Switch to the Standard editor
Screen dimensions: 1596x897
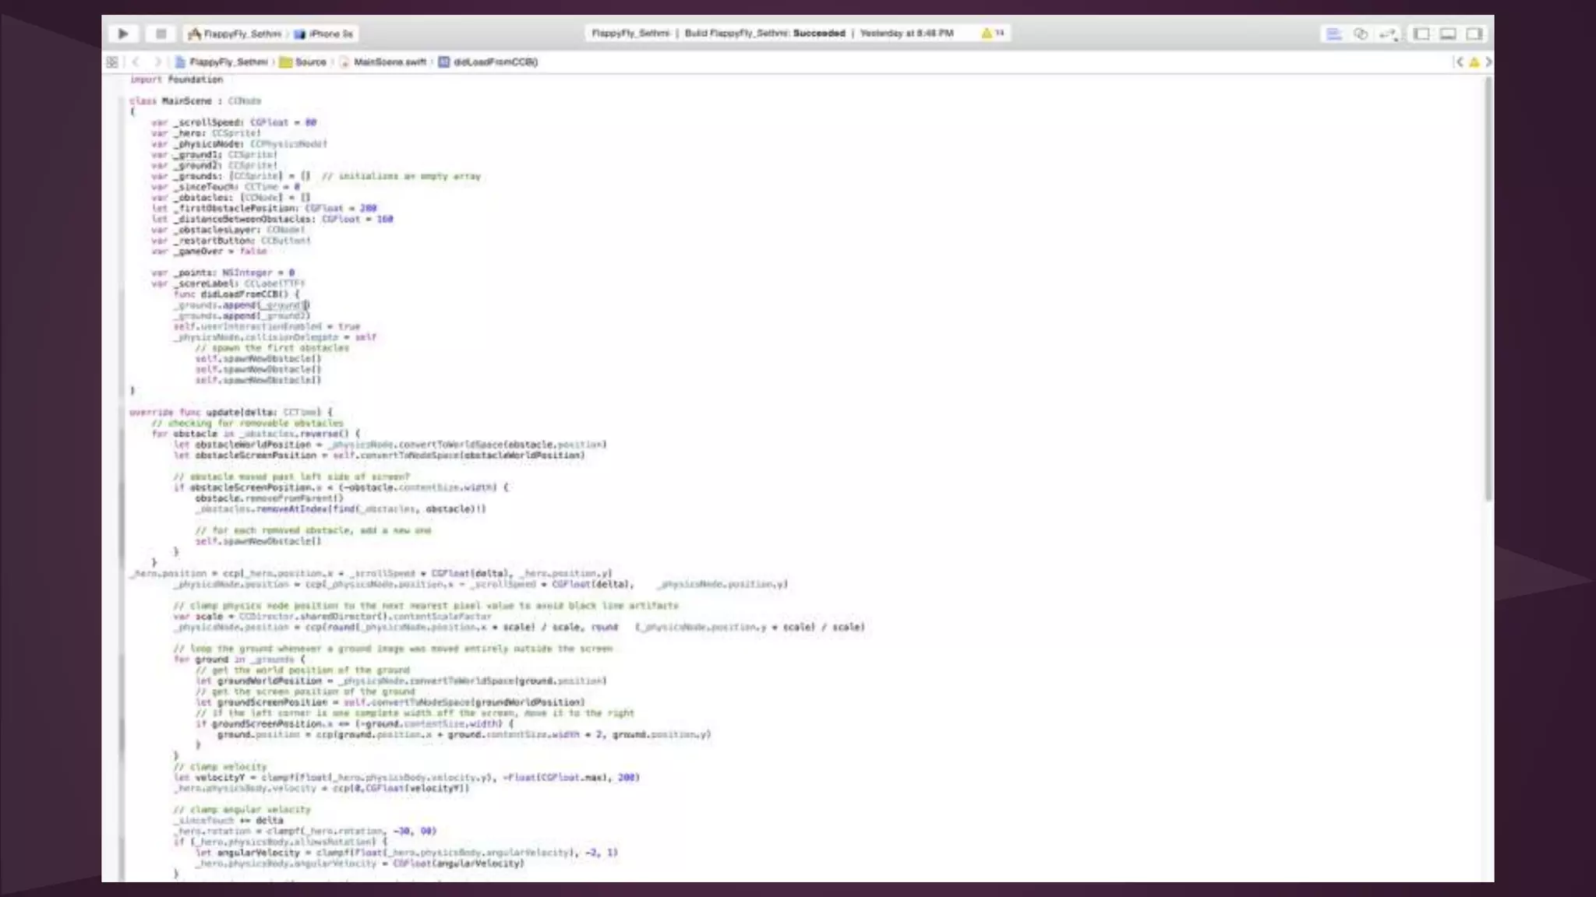[1333, 33]
